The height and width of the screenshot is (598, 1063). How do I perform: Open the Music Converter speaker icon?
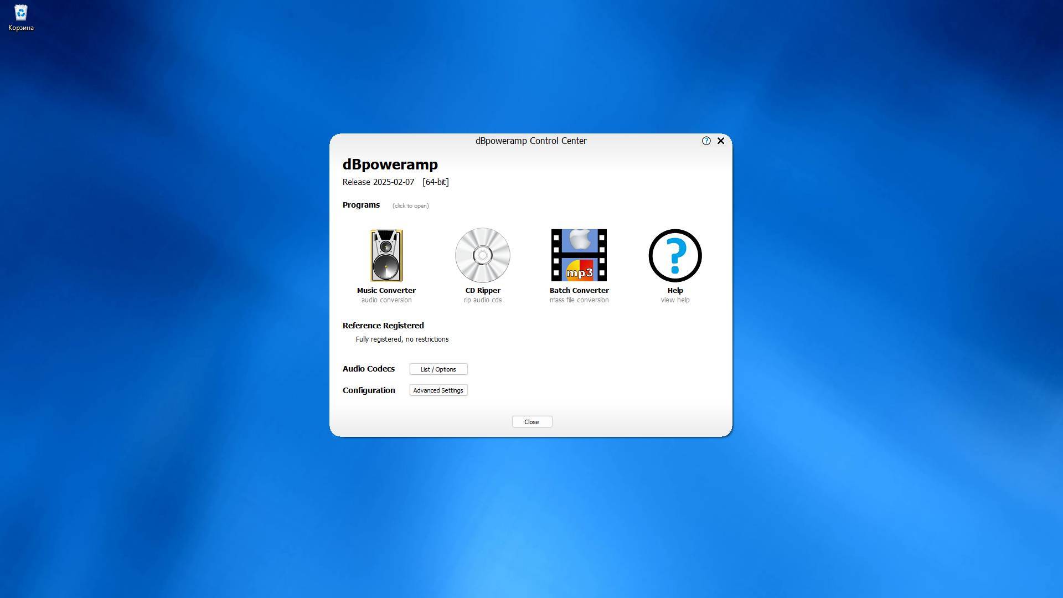(386, 255)
